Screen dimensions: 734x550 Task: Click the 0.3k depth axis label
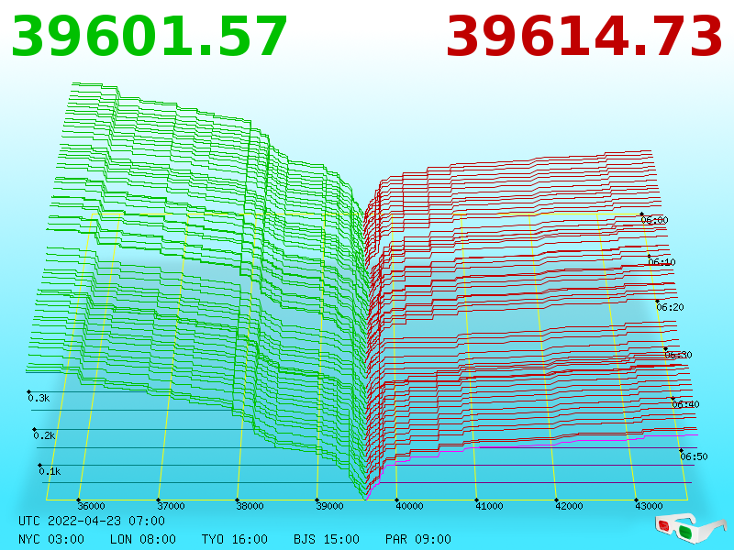[x=39, y=399]
